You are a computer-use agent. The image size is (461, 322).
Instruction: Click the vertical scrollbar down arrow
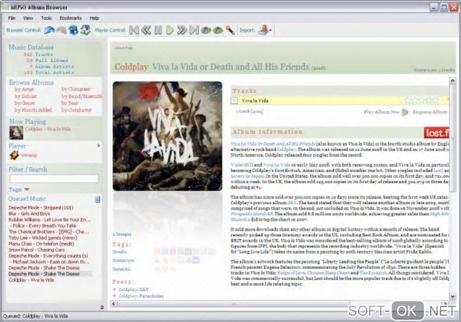click(452, 296)
